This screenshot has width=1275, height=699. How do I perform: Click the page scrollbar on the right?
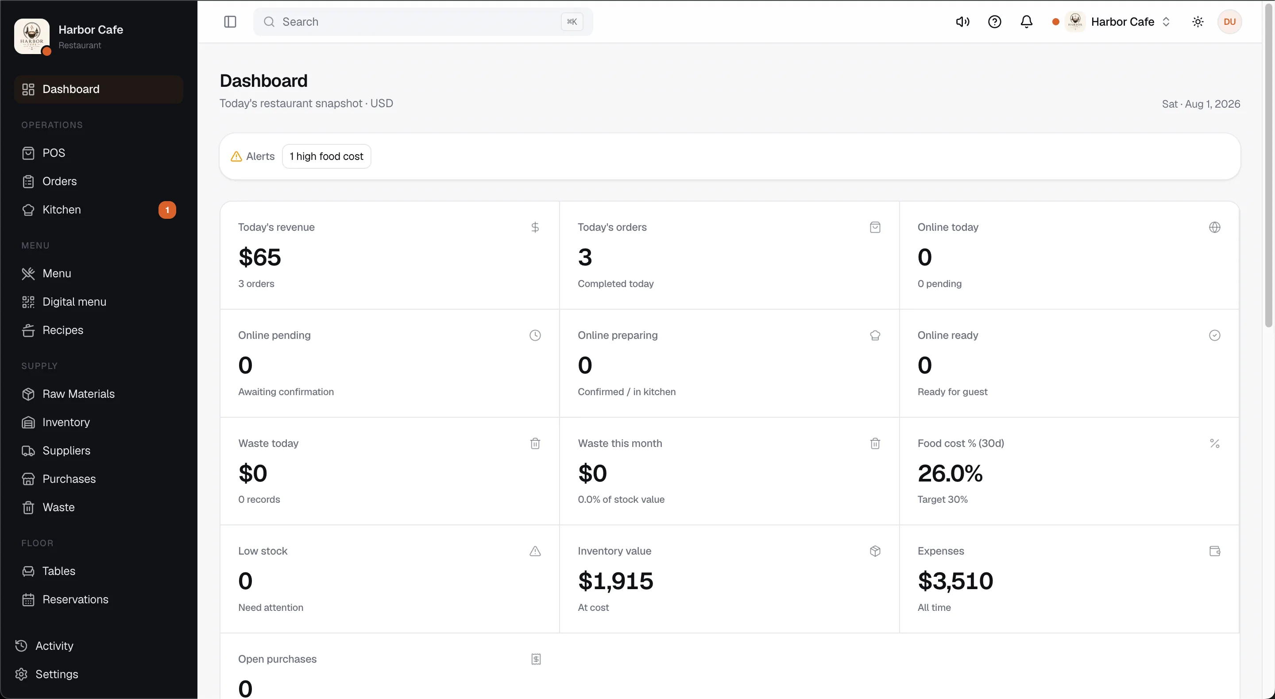(1268, 165)
